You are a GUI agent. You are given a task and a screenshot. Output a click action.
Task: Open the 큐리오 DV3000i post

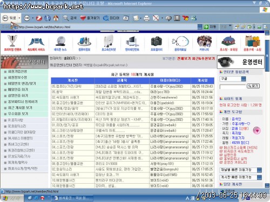click(106, 164)
